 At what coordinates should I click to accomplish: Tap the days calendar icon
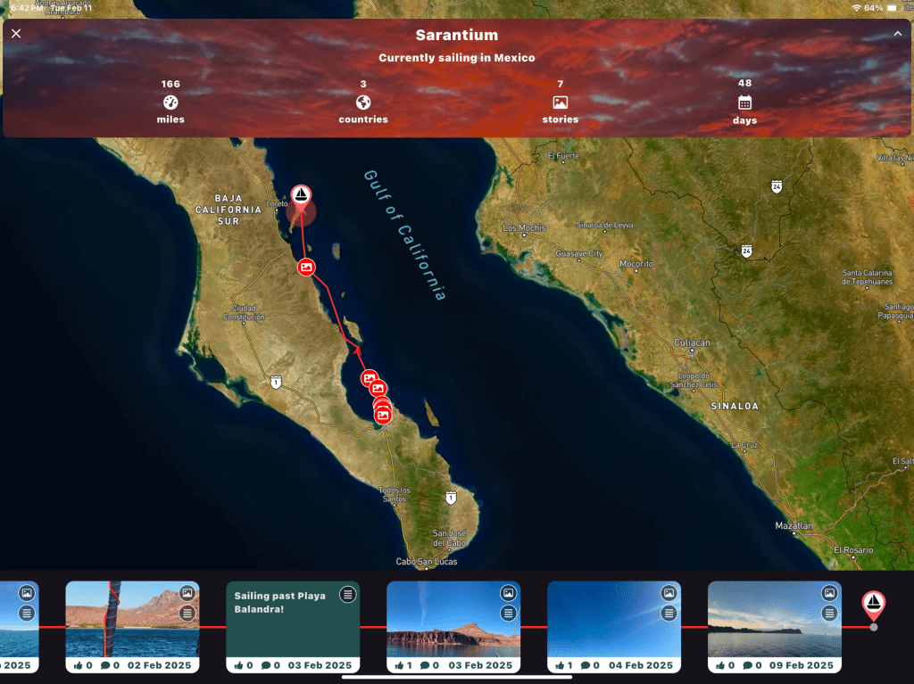(x=744, y=103)
